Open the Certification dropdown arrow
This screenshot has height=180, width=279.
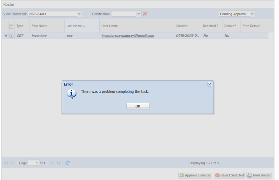pyautogui.click(x=139, y=14)
